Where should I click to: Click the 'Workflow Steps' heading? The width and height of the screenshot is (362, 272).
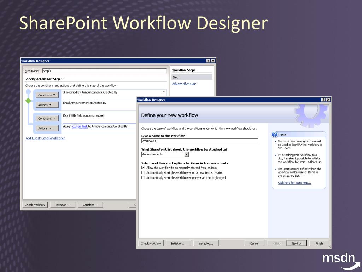point(184,70)
